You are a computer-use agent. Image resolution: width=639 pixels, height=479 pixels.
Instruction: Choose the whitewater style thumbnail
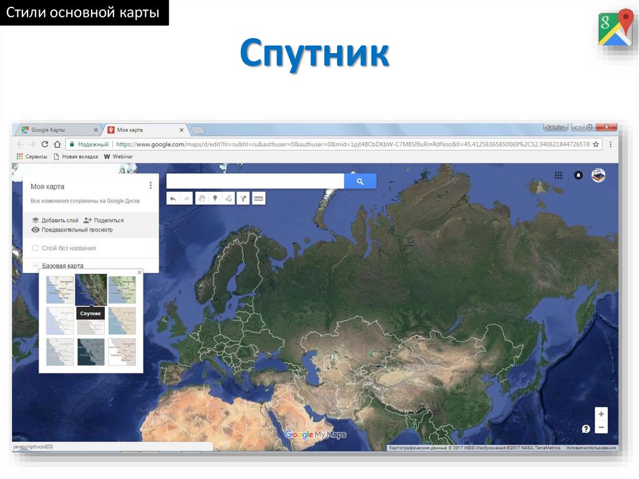click(122, 352)
